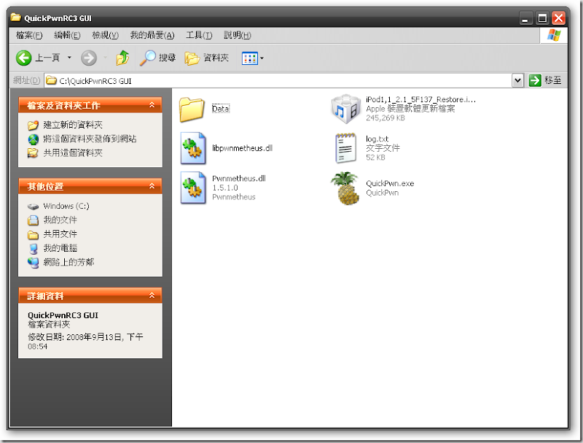Click Publish this folder to the Web link

pyautogui.click(x=90, y=139)
